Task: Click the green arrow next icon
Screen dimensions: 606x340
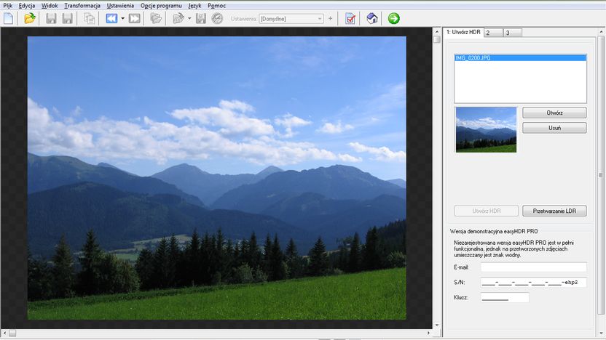Action: (394, 18)
